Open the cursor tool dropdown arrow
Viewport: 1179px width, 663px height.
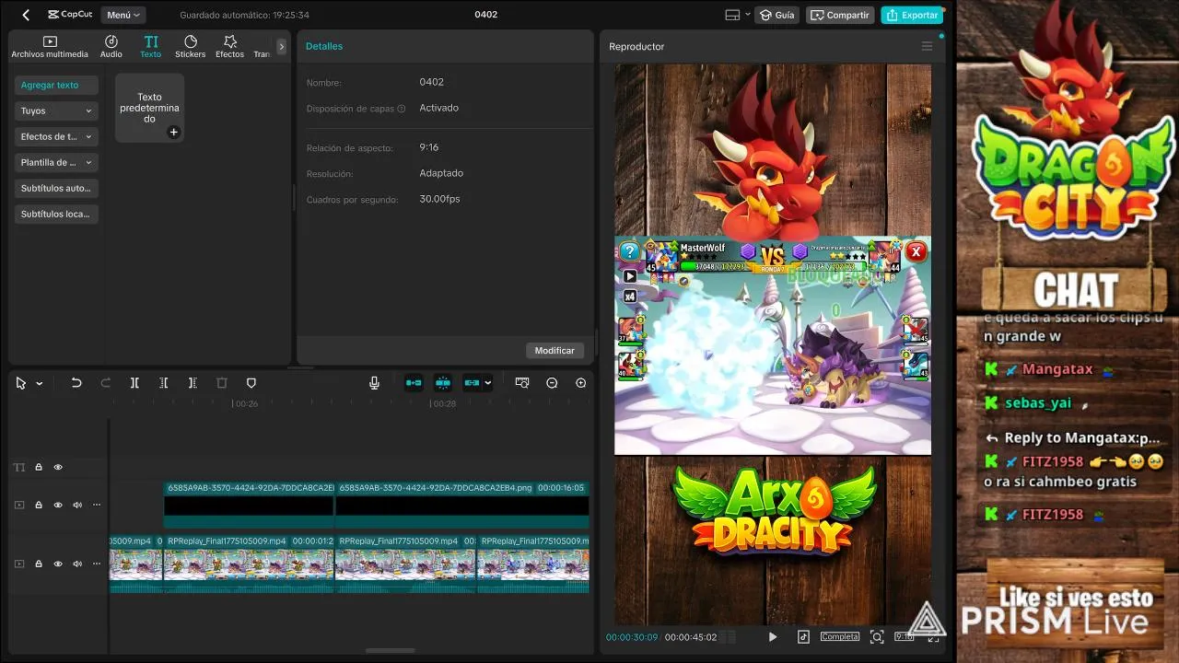(x=39, y=383)
